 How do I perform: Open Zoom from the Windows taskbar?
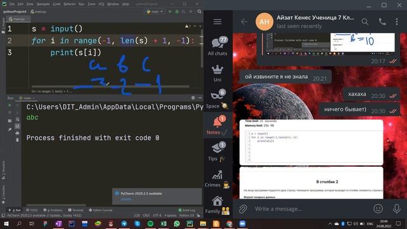point(242,223)
